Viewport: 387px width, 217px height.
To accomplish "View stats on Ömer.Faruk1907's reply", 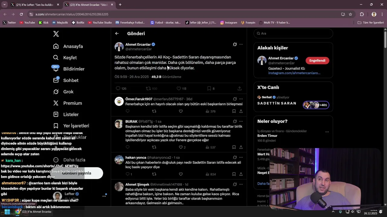I will [x=210, y=111].
